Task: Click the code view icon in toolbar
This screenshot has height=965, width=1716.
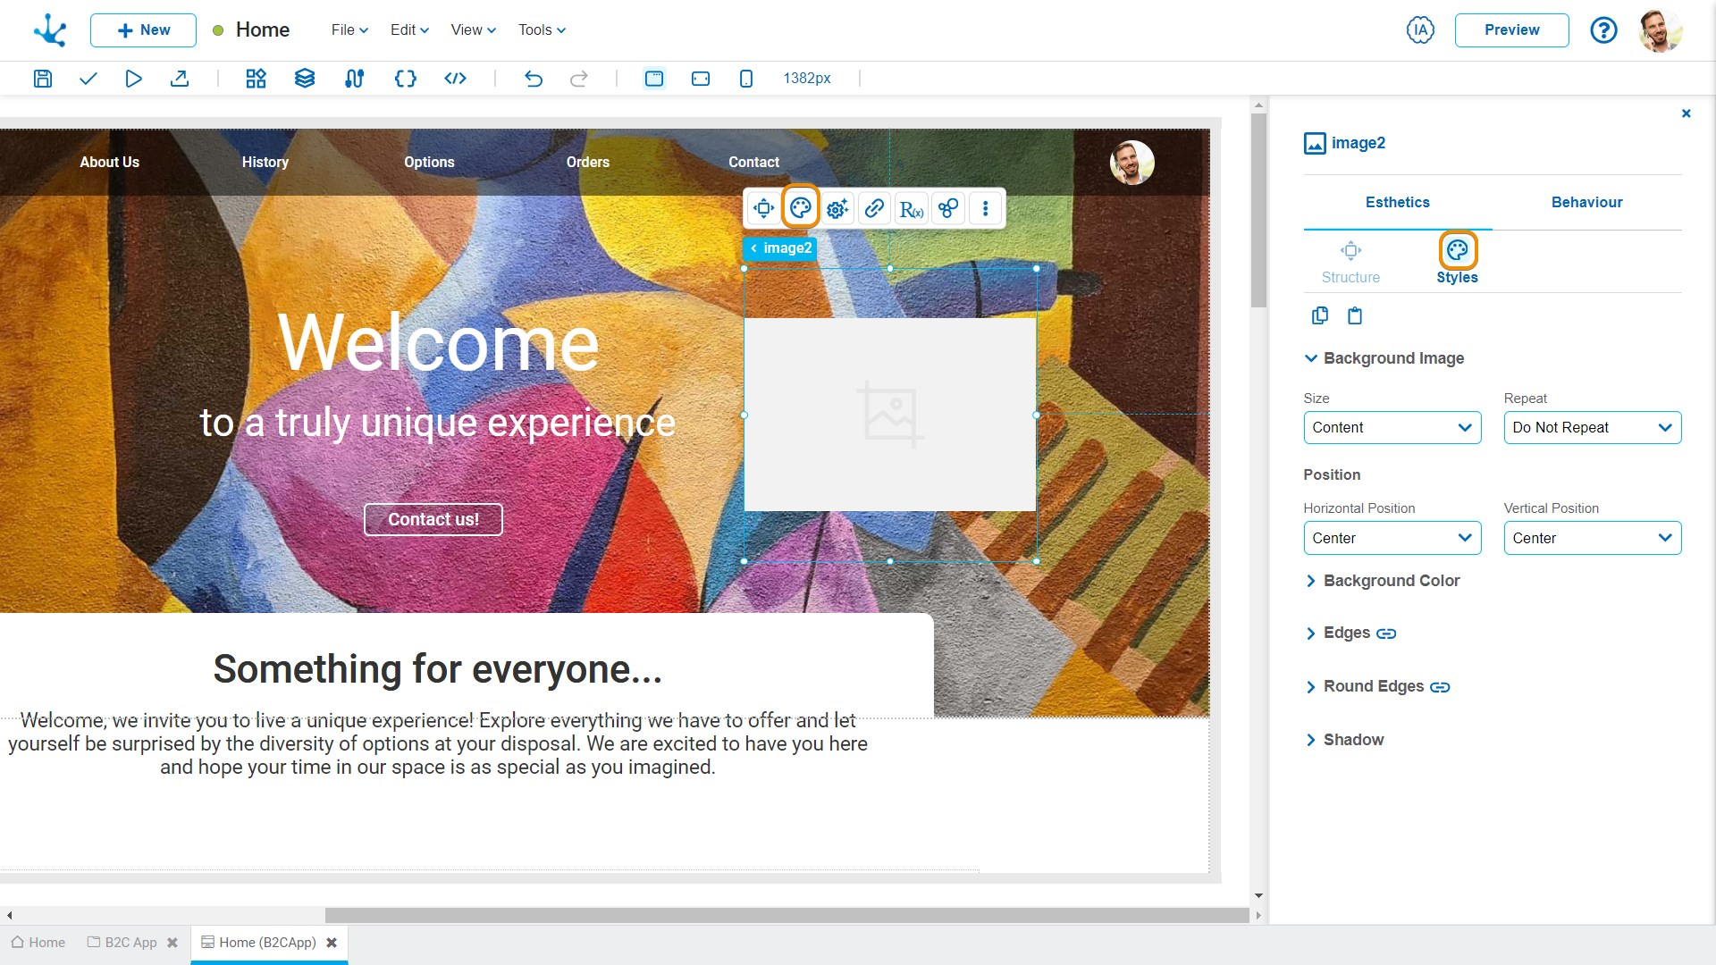Action: (454, 78)
